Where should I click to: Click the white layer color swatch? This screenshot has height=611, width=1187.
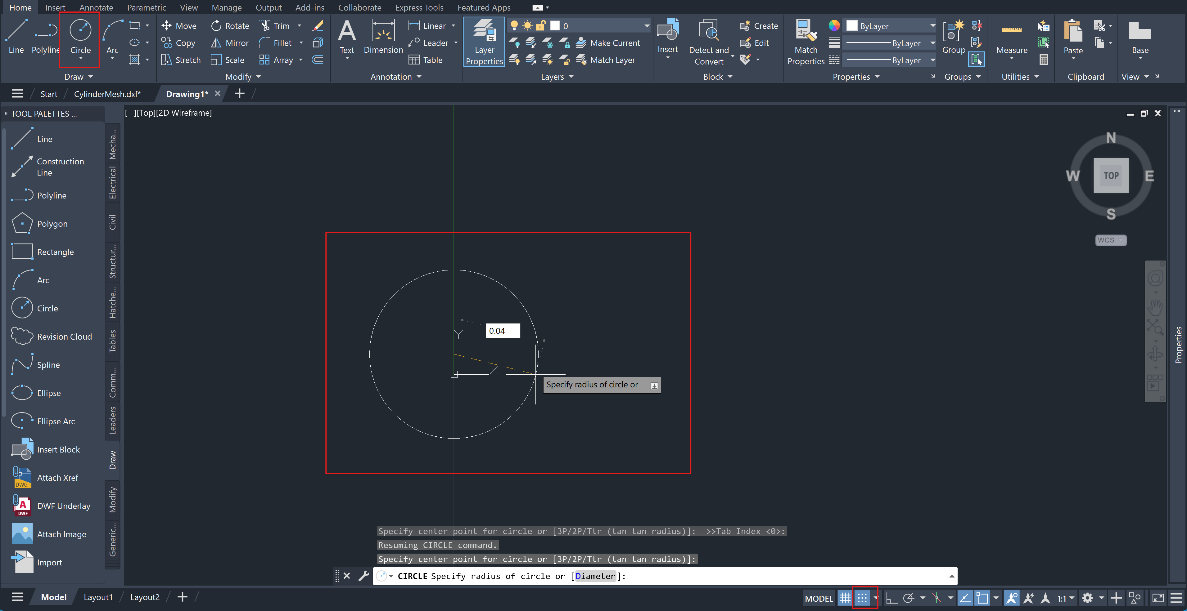point(555,26)
